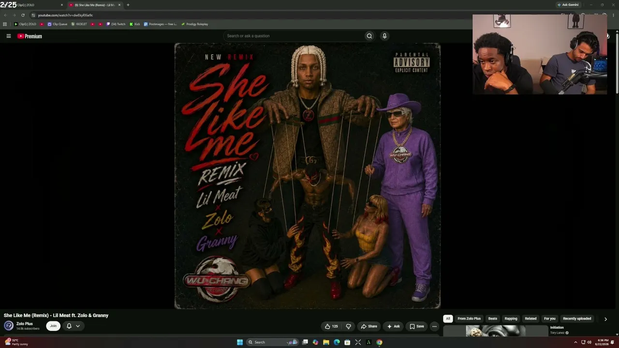Screen dimensions: 619x348
Task: Open the apps grid bookmark icon
Action: coord(5,24)
